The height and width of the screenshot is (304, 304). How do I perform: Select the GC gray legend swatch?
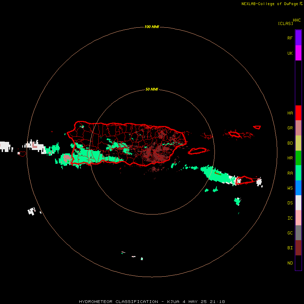pyautogui.click(x=298, y=233)
